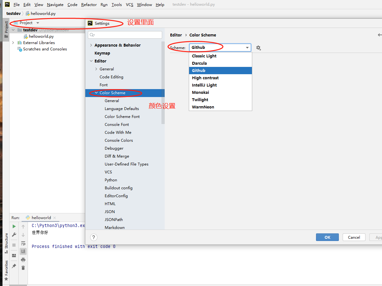Choose the Twilight color scheme
This screenshot has height=286, width=382.
pyautogui.click(x=221, y=100)
